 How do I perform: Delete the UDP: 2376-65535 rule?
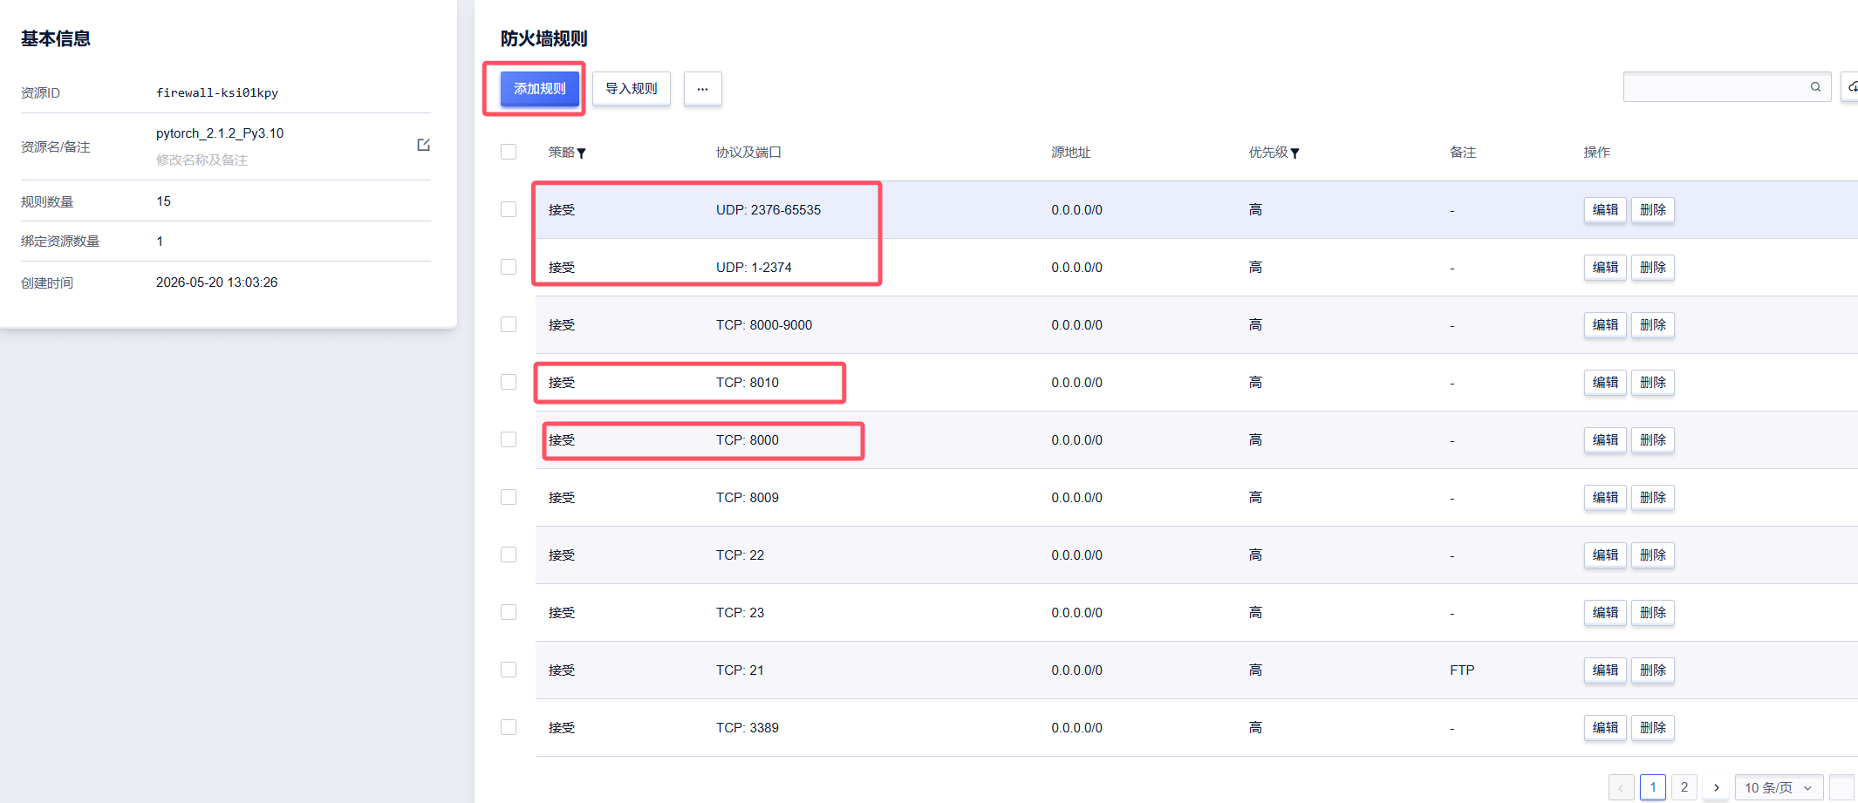pos(1653,210)
